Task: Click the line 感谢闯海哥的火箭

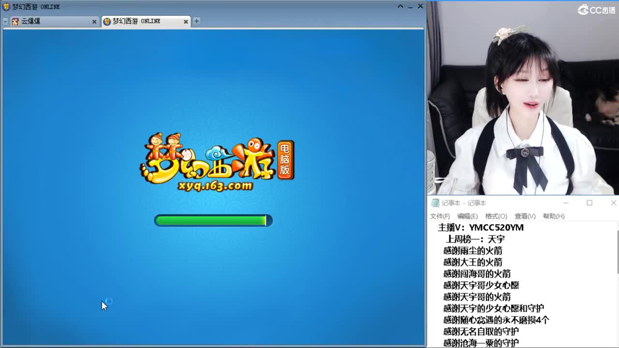Action: [477, 274]
